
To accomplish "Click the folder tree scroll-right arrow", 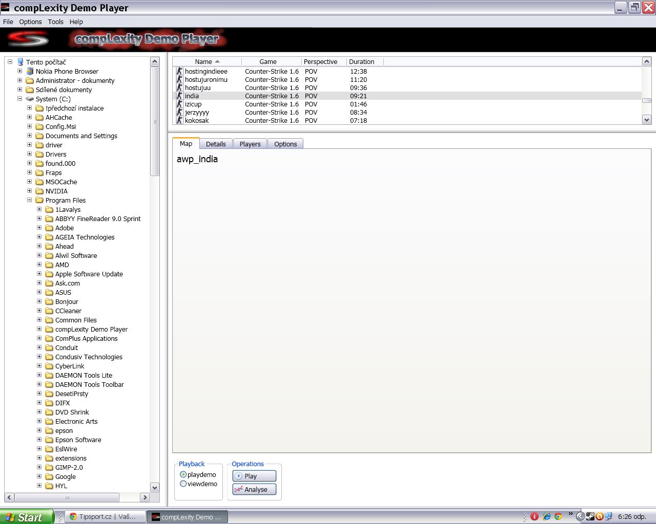I will pos(145,497).
